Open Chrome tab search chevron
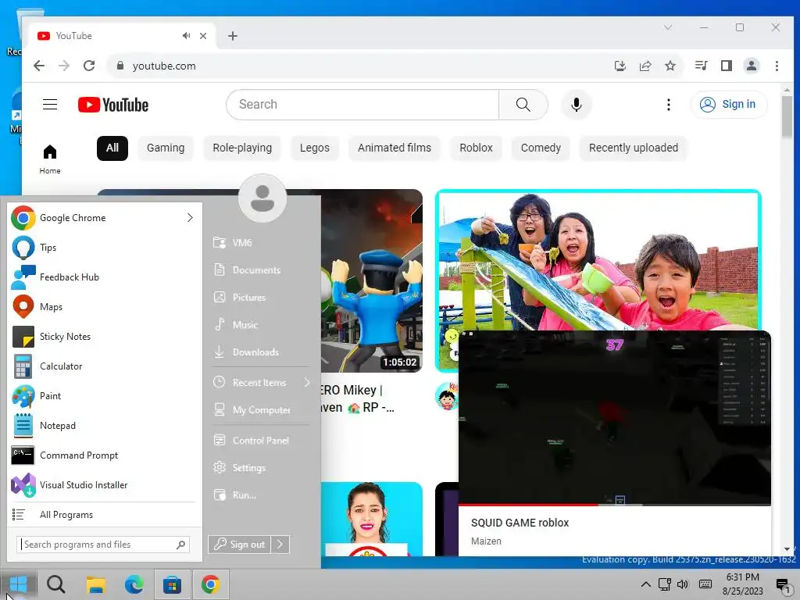Screen dimensions: 800x600 [667, 27]
